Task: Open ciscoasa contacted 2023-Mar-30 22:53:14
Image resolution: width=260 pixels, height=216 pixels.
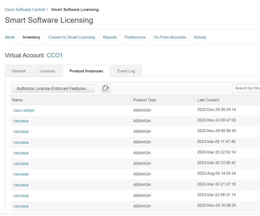Action: pyautogui.click(x=21, y=153)
